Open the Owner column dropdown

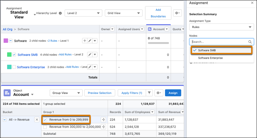click(x=112, y=29)
